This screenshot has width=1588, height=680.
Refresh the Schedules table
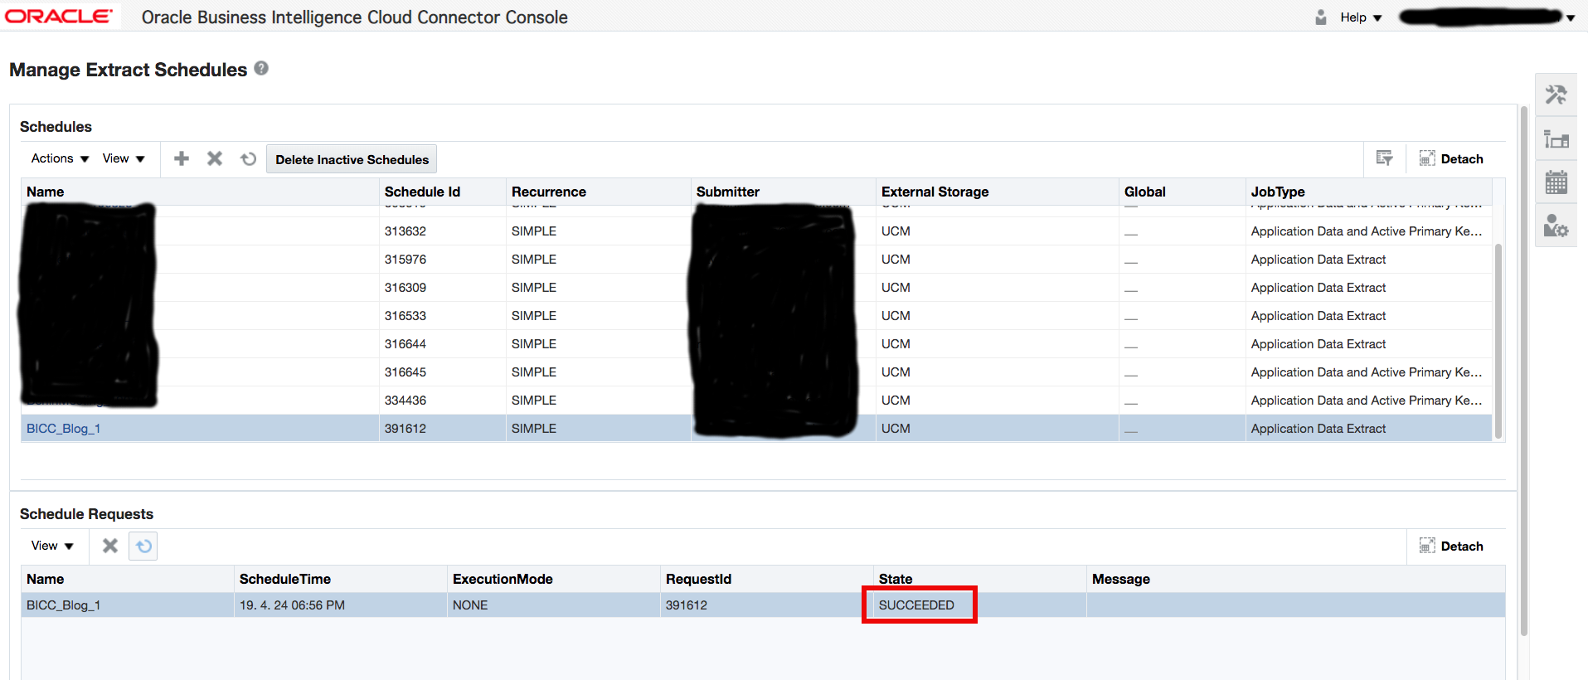[248, 158]
